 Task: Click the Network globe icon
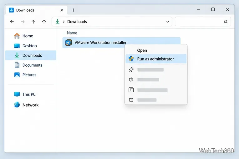click(17, 105)
